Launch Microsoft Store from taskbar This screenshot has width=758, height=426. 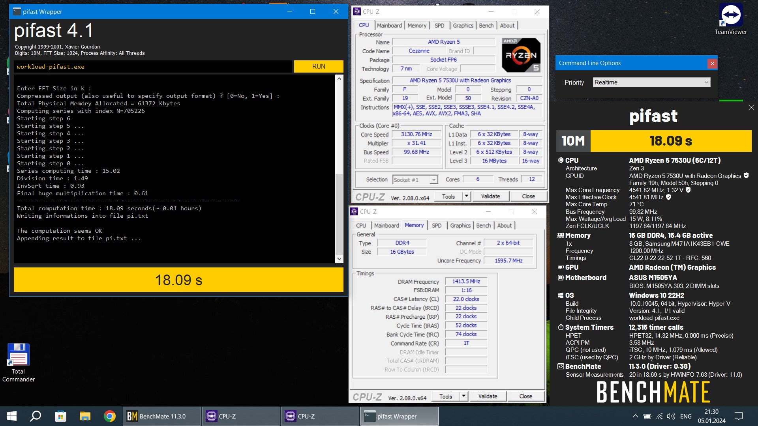tap(60, 416)
